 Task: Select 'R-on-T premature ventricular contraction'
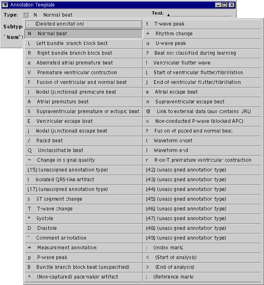[x=202, y=160]
